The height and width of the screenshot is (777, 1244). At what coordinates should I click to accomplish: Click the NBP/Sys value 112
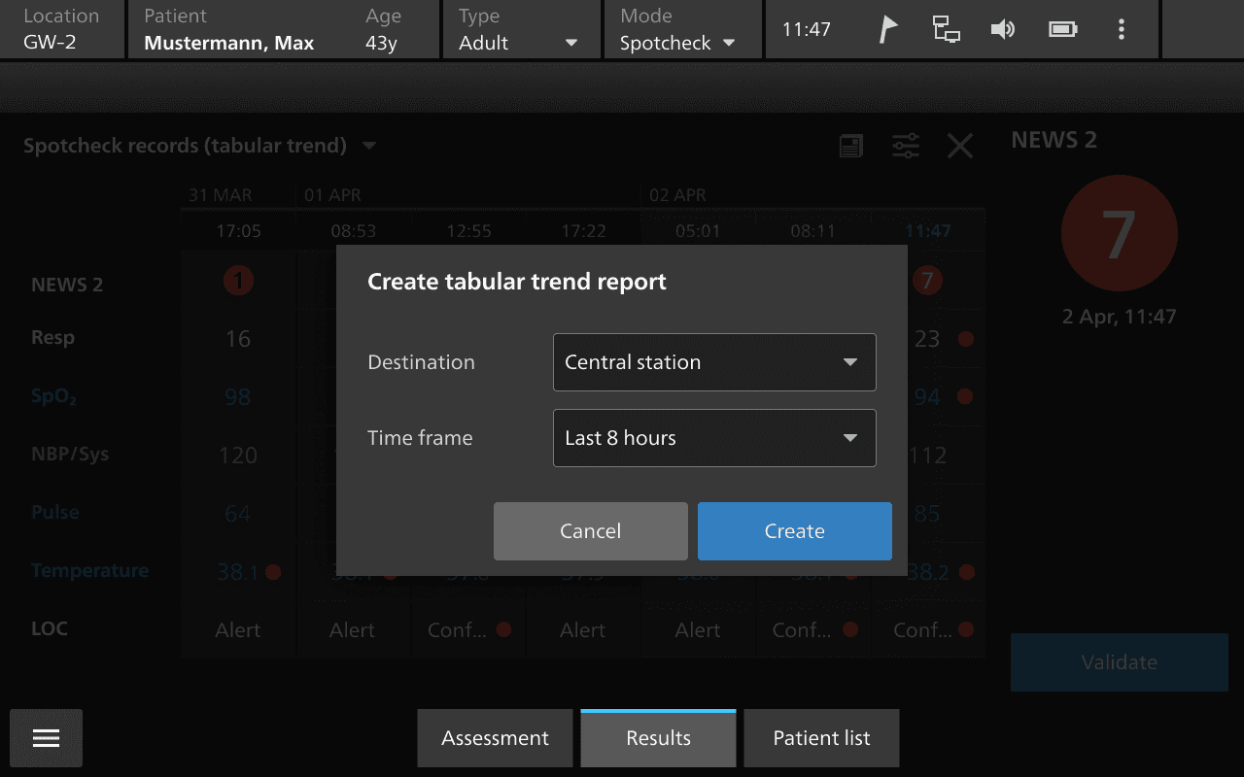pos(927,456)
